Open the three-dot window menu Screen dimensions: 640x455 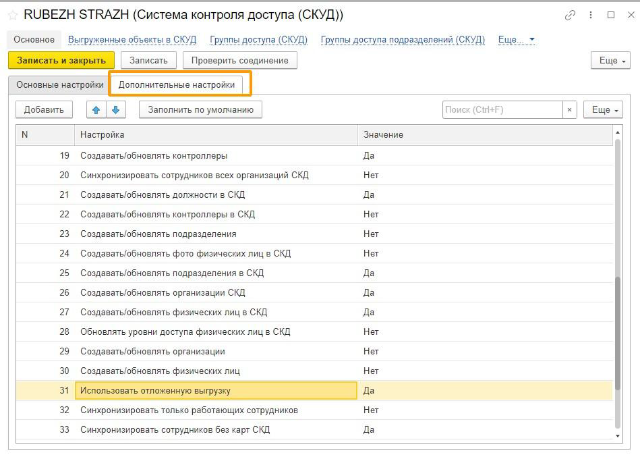pyautogui.click(x=591, y=15)
